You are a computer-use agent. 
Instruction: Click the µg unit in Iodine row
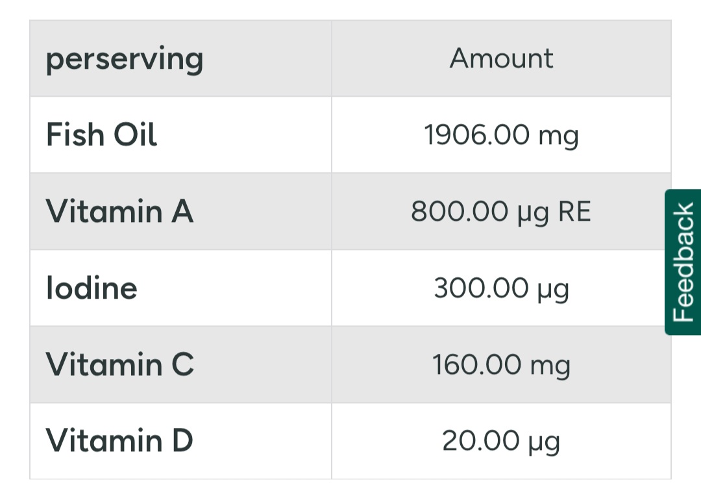(x=554, y=291)
